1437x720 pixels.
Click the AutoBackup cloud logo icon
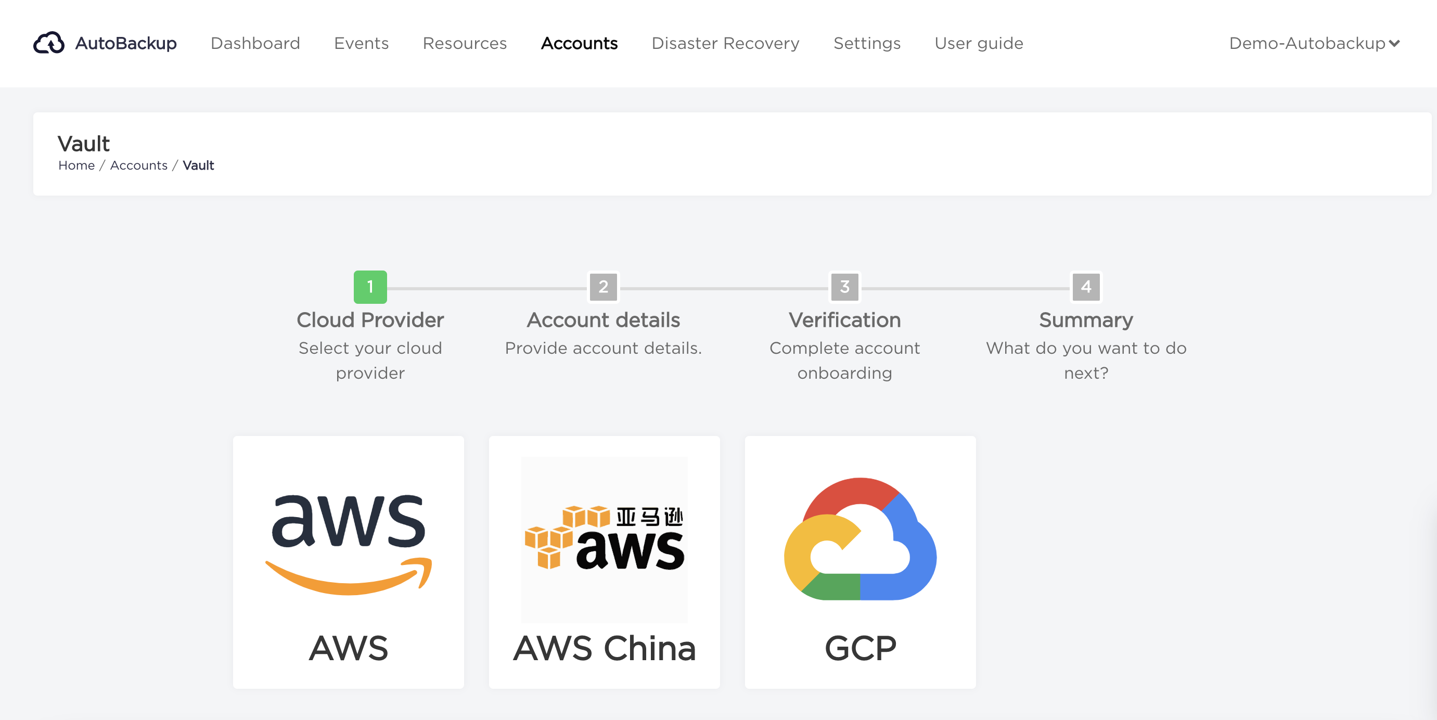[x=49, y=43]
